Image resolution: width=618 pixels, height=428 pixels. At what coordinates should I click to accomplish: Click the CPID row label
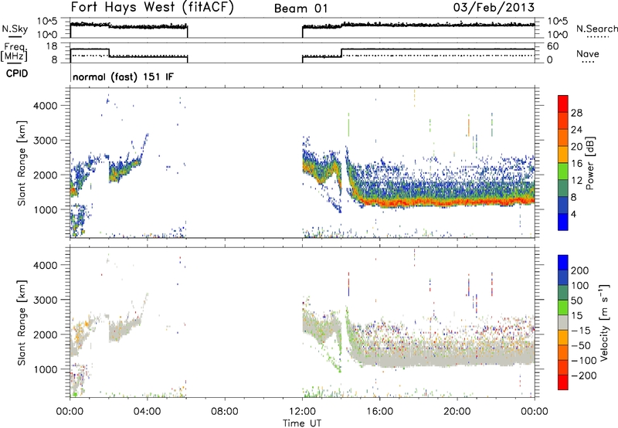click(17, 73)
